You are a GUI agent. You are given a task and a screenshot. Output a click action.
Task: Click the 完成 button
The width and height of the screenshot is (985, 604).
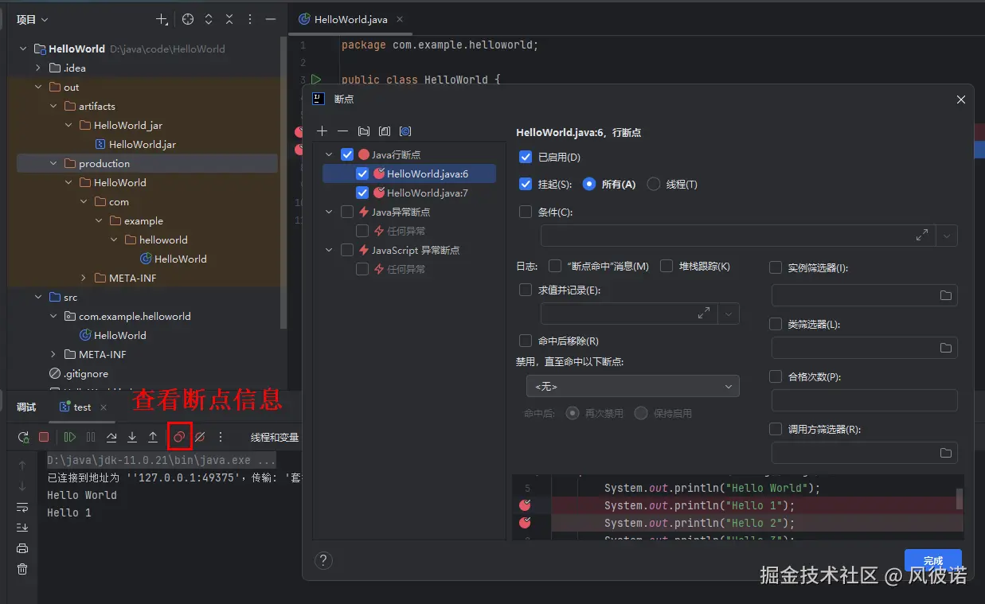(933, 560)
